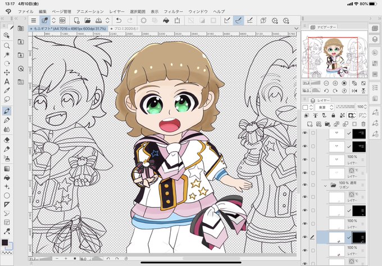
Task: Open the stepper next to the save icon
Action: (107, 21)
